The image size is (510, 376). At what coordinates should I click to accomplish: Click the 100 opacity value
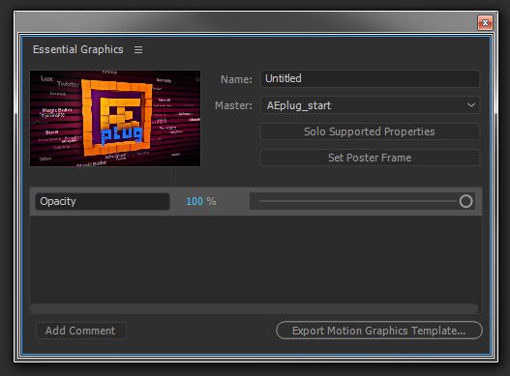(195, 201)
